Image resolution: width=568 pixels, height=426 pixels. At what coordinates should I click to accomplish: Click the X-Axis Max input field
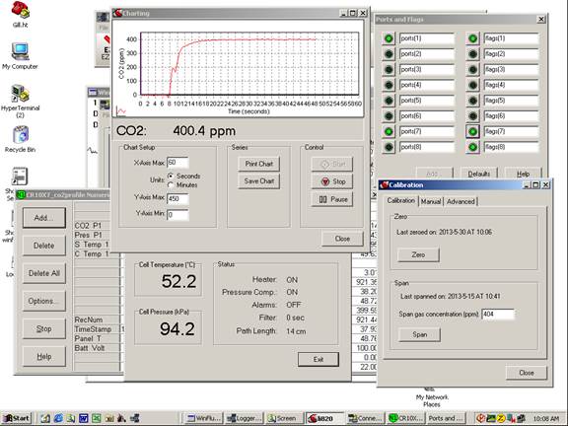point(177,163)
